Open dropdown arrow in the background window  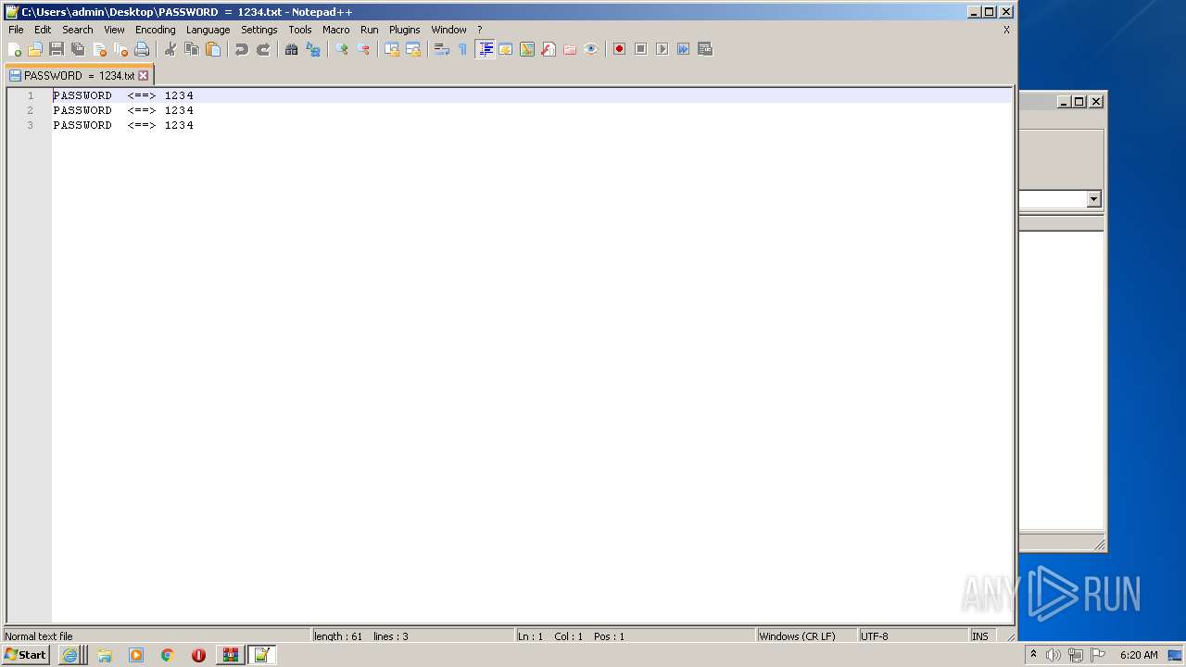(x=1093, y=199)
